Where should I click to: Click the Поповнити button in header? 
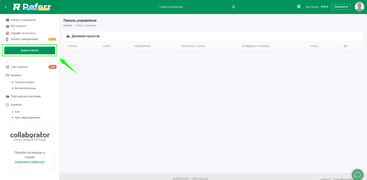340,7
